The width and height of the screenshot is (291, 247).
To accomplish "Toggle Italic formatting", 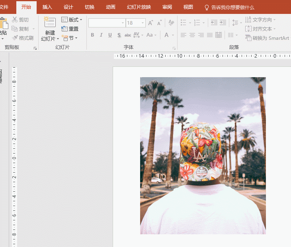I will point(101,35).
